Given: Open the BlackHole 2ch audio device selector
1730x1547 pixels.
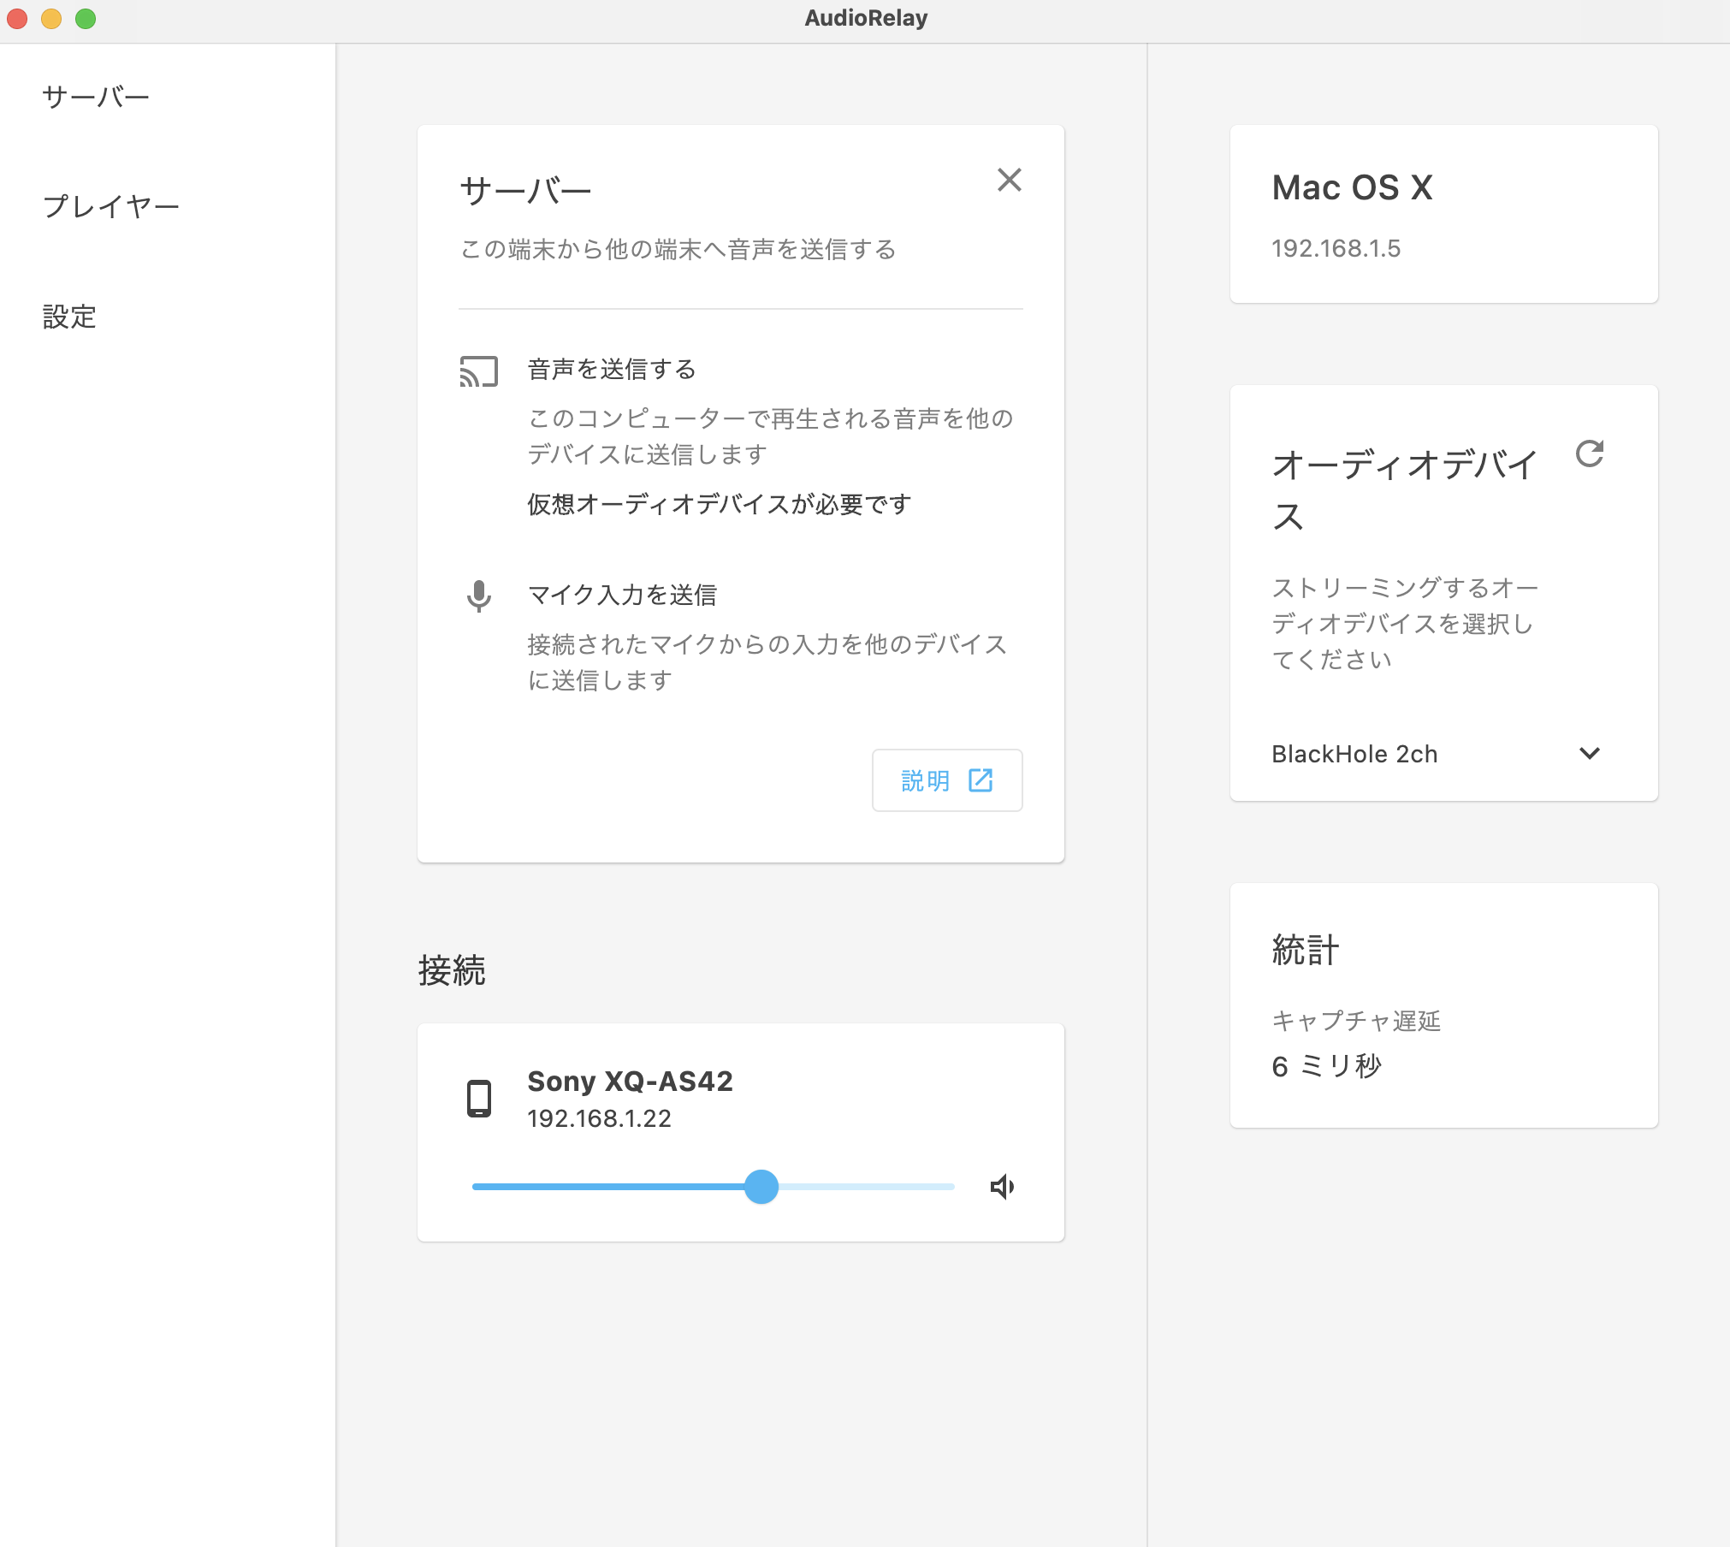Looking at the screenshot, I should pos(1354,754).
